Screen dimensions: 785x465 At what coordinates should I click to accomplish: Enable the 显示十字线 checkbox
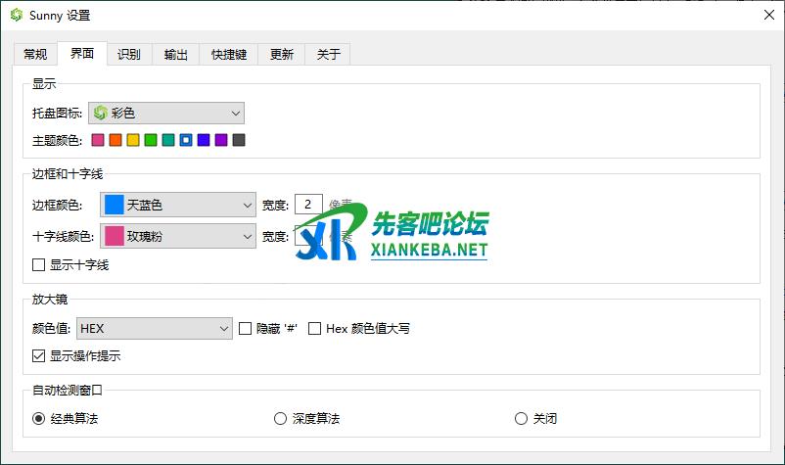click(x=39, y=264)
